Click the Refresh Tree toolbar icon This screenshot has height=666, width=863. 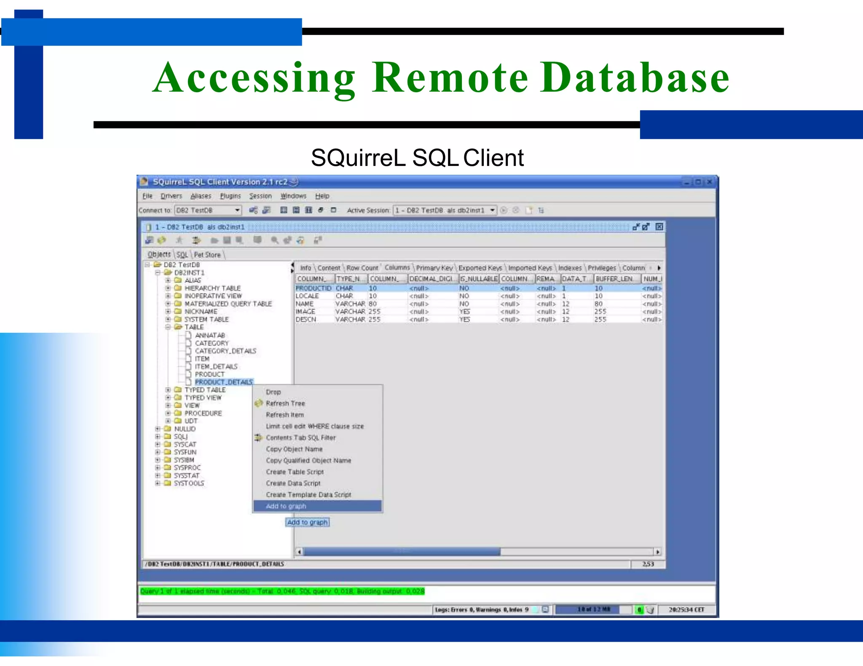click(161, 240)
